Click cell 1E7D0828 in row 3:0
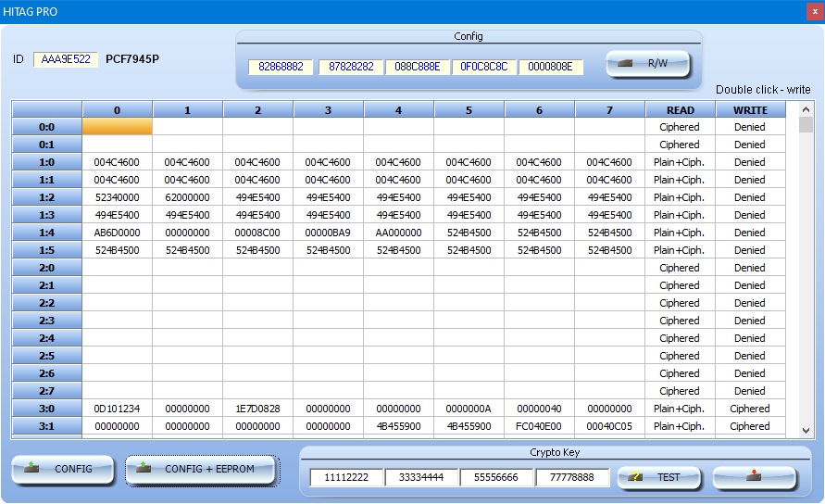This screenshot has width=825, height=504. tap(257, 409)
